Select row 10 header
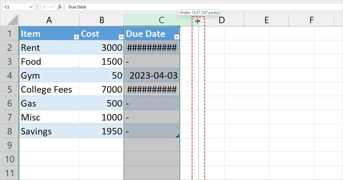The image size is (343, 180). (9, 159)
